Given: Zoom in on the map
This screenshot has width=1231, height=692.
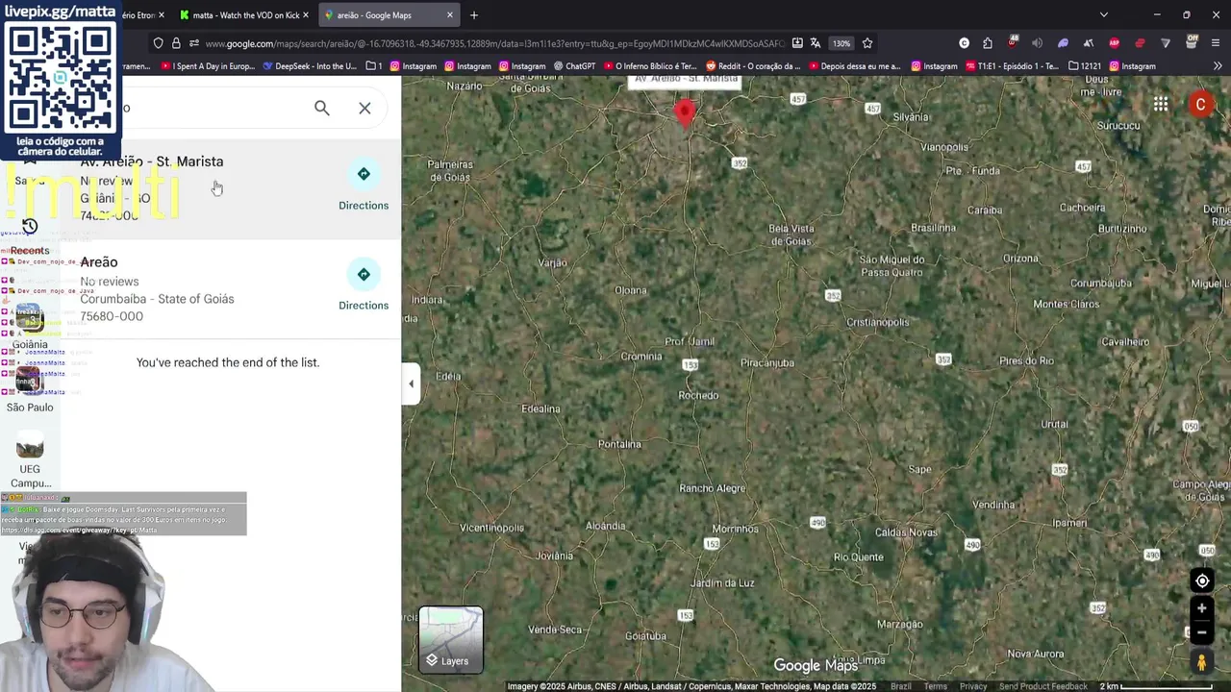Looking at the screenshot, I should 1201,608.
